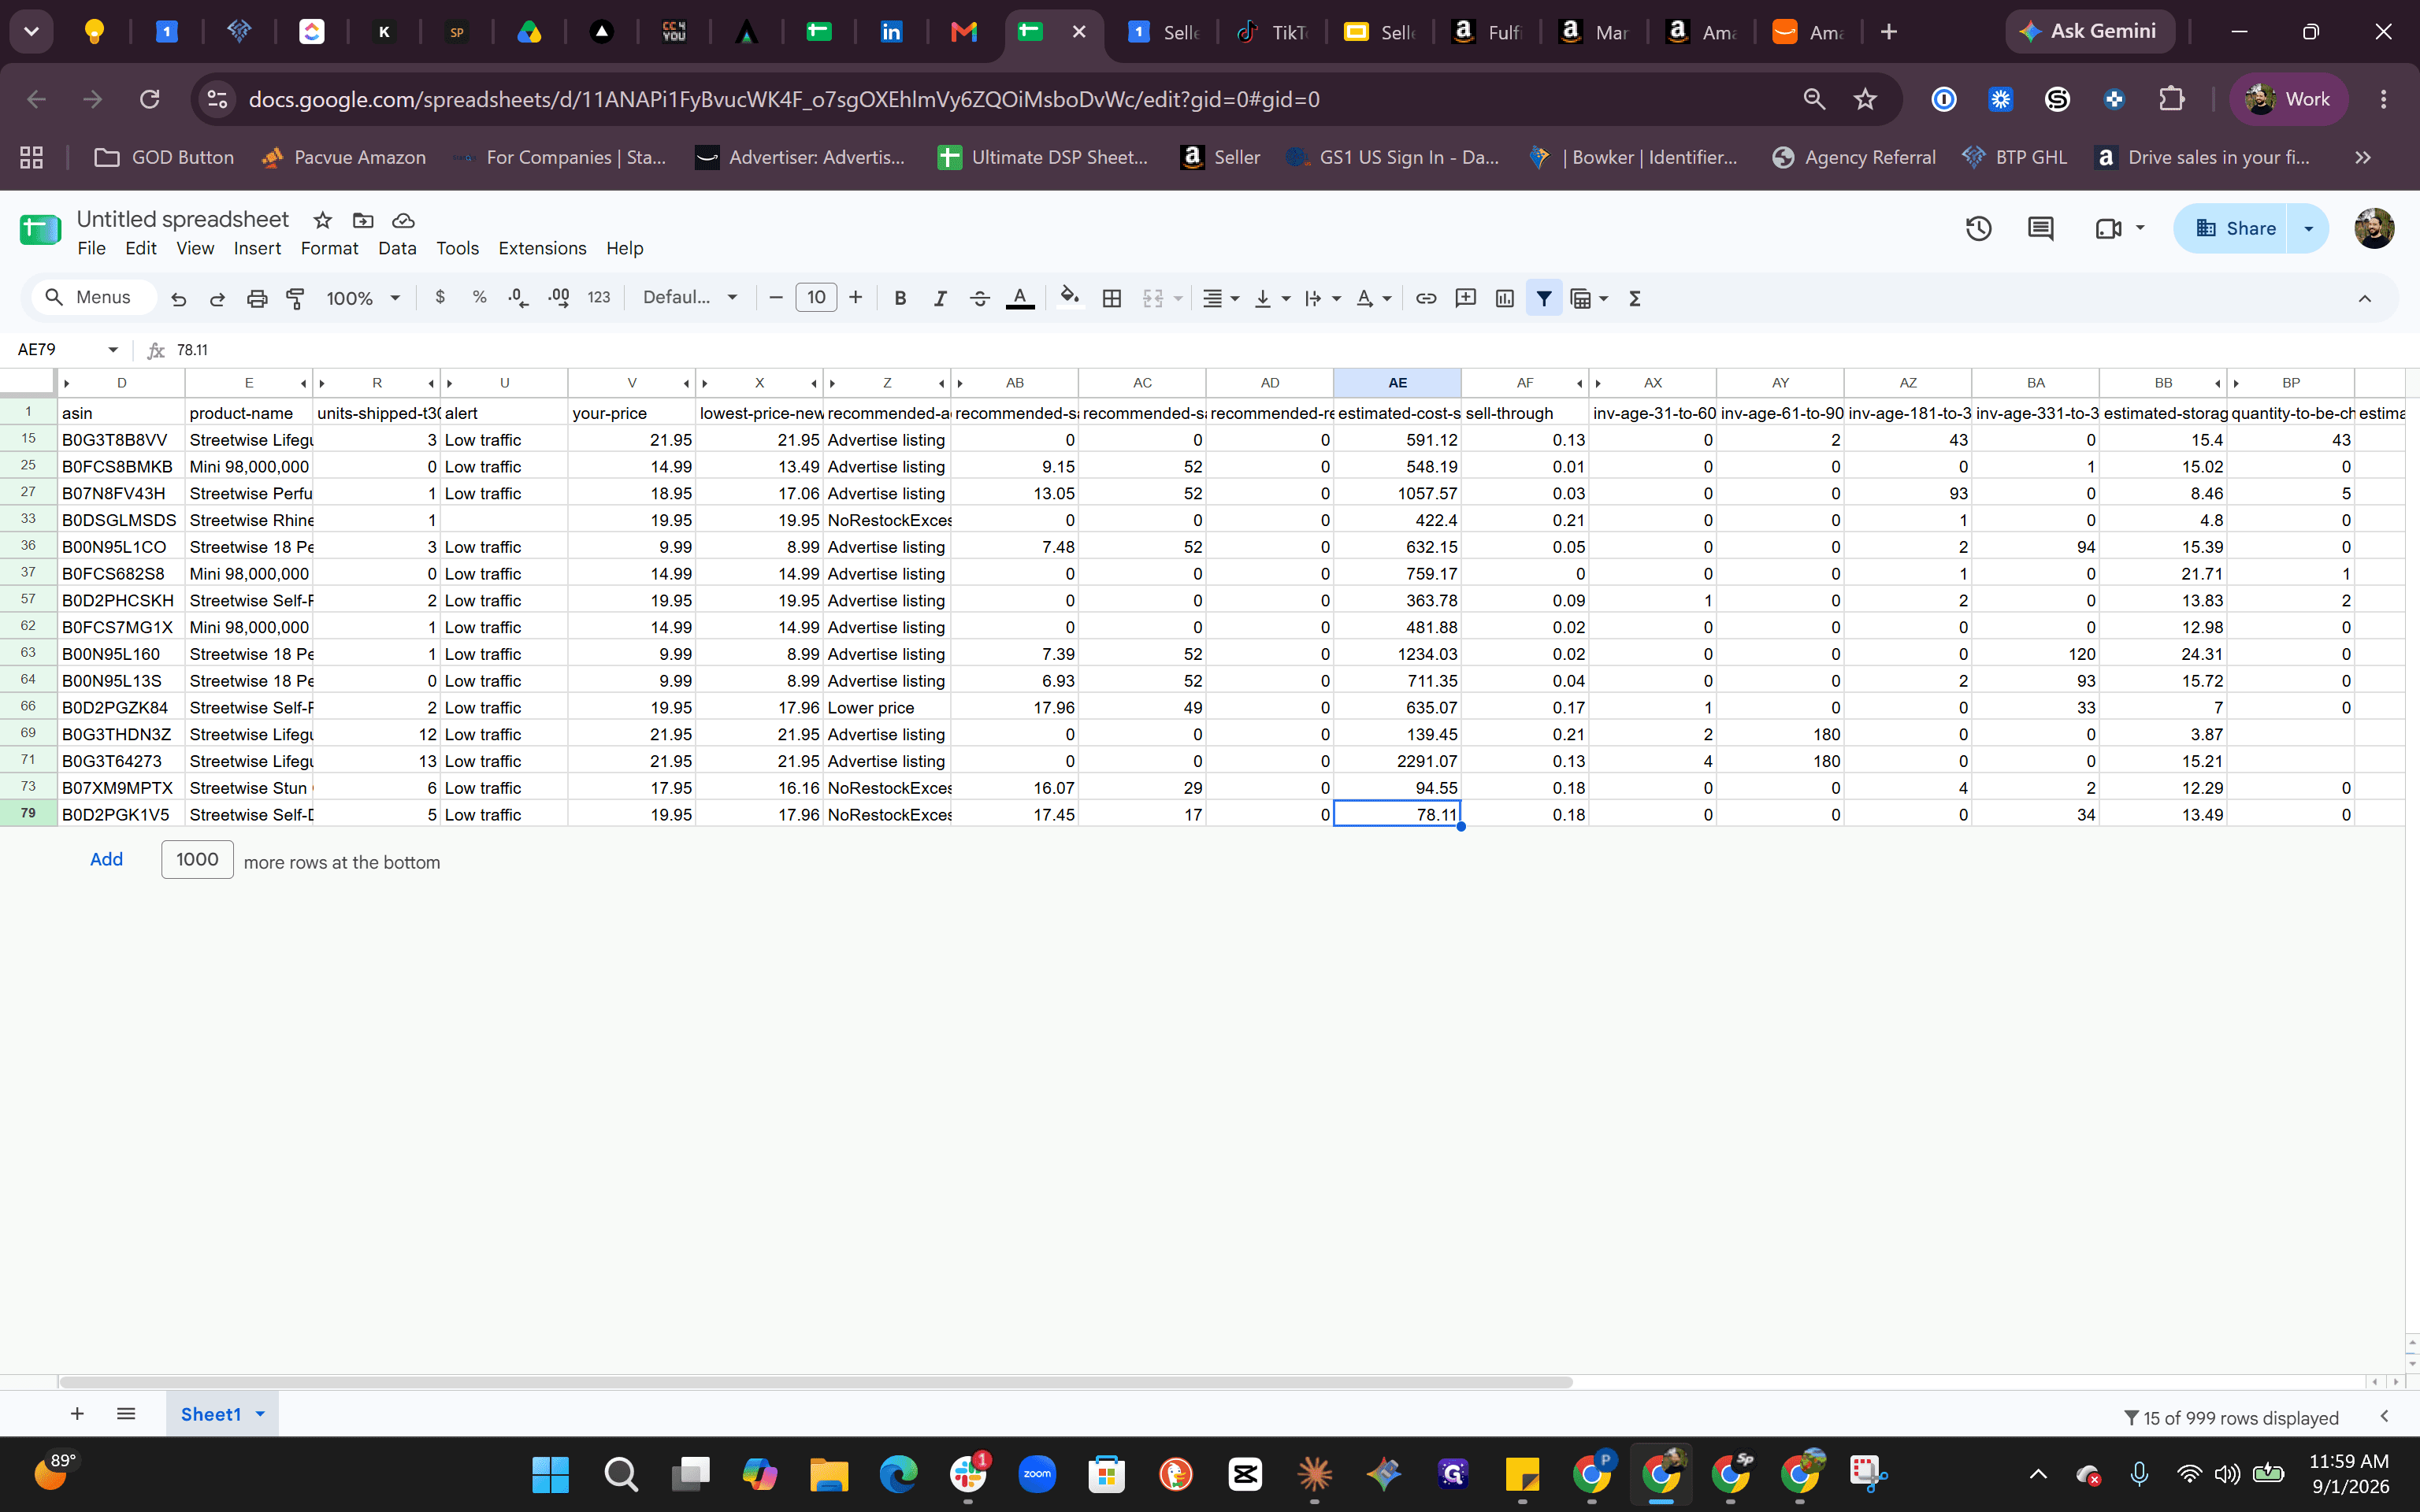Select the Paint format tool
2420x1512 pixels.
295,298
